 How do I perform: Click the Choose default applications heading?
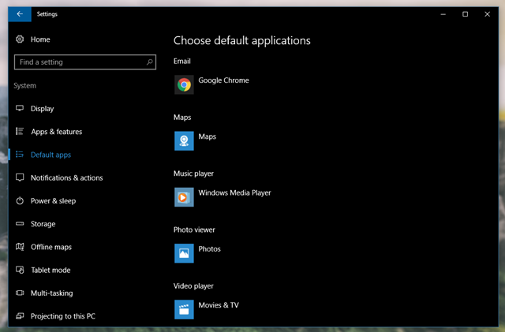[242, 40]
